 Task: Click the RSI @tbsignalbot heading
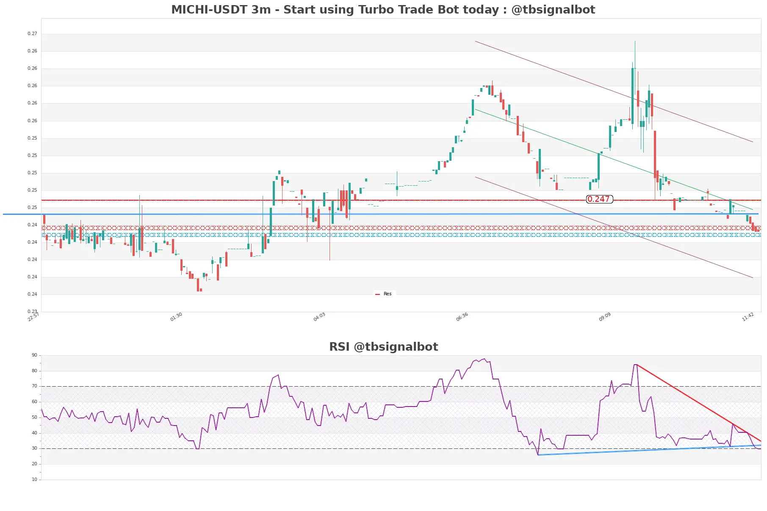383,346
